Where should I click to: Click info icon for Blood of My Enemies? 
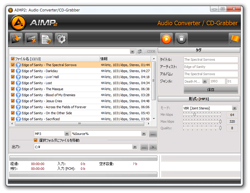(x=18, y=95)
